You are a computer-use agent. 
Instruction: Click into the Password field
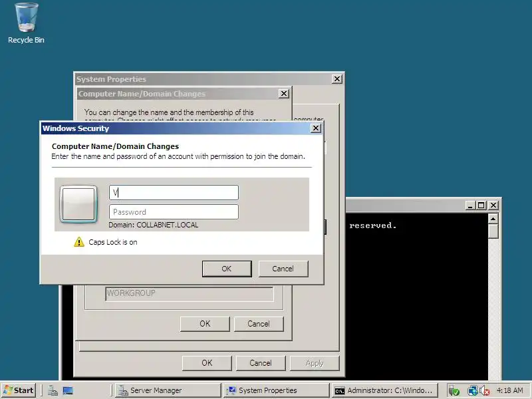[x=174, y=212]
